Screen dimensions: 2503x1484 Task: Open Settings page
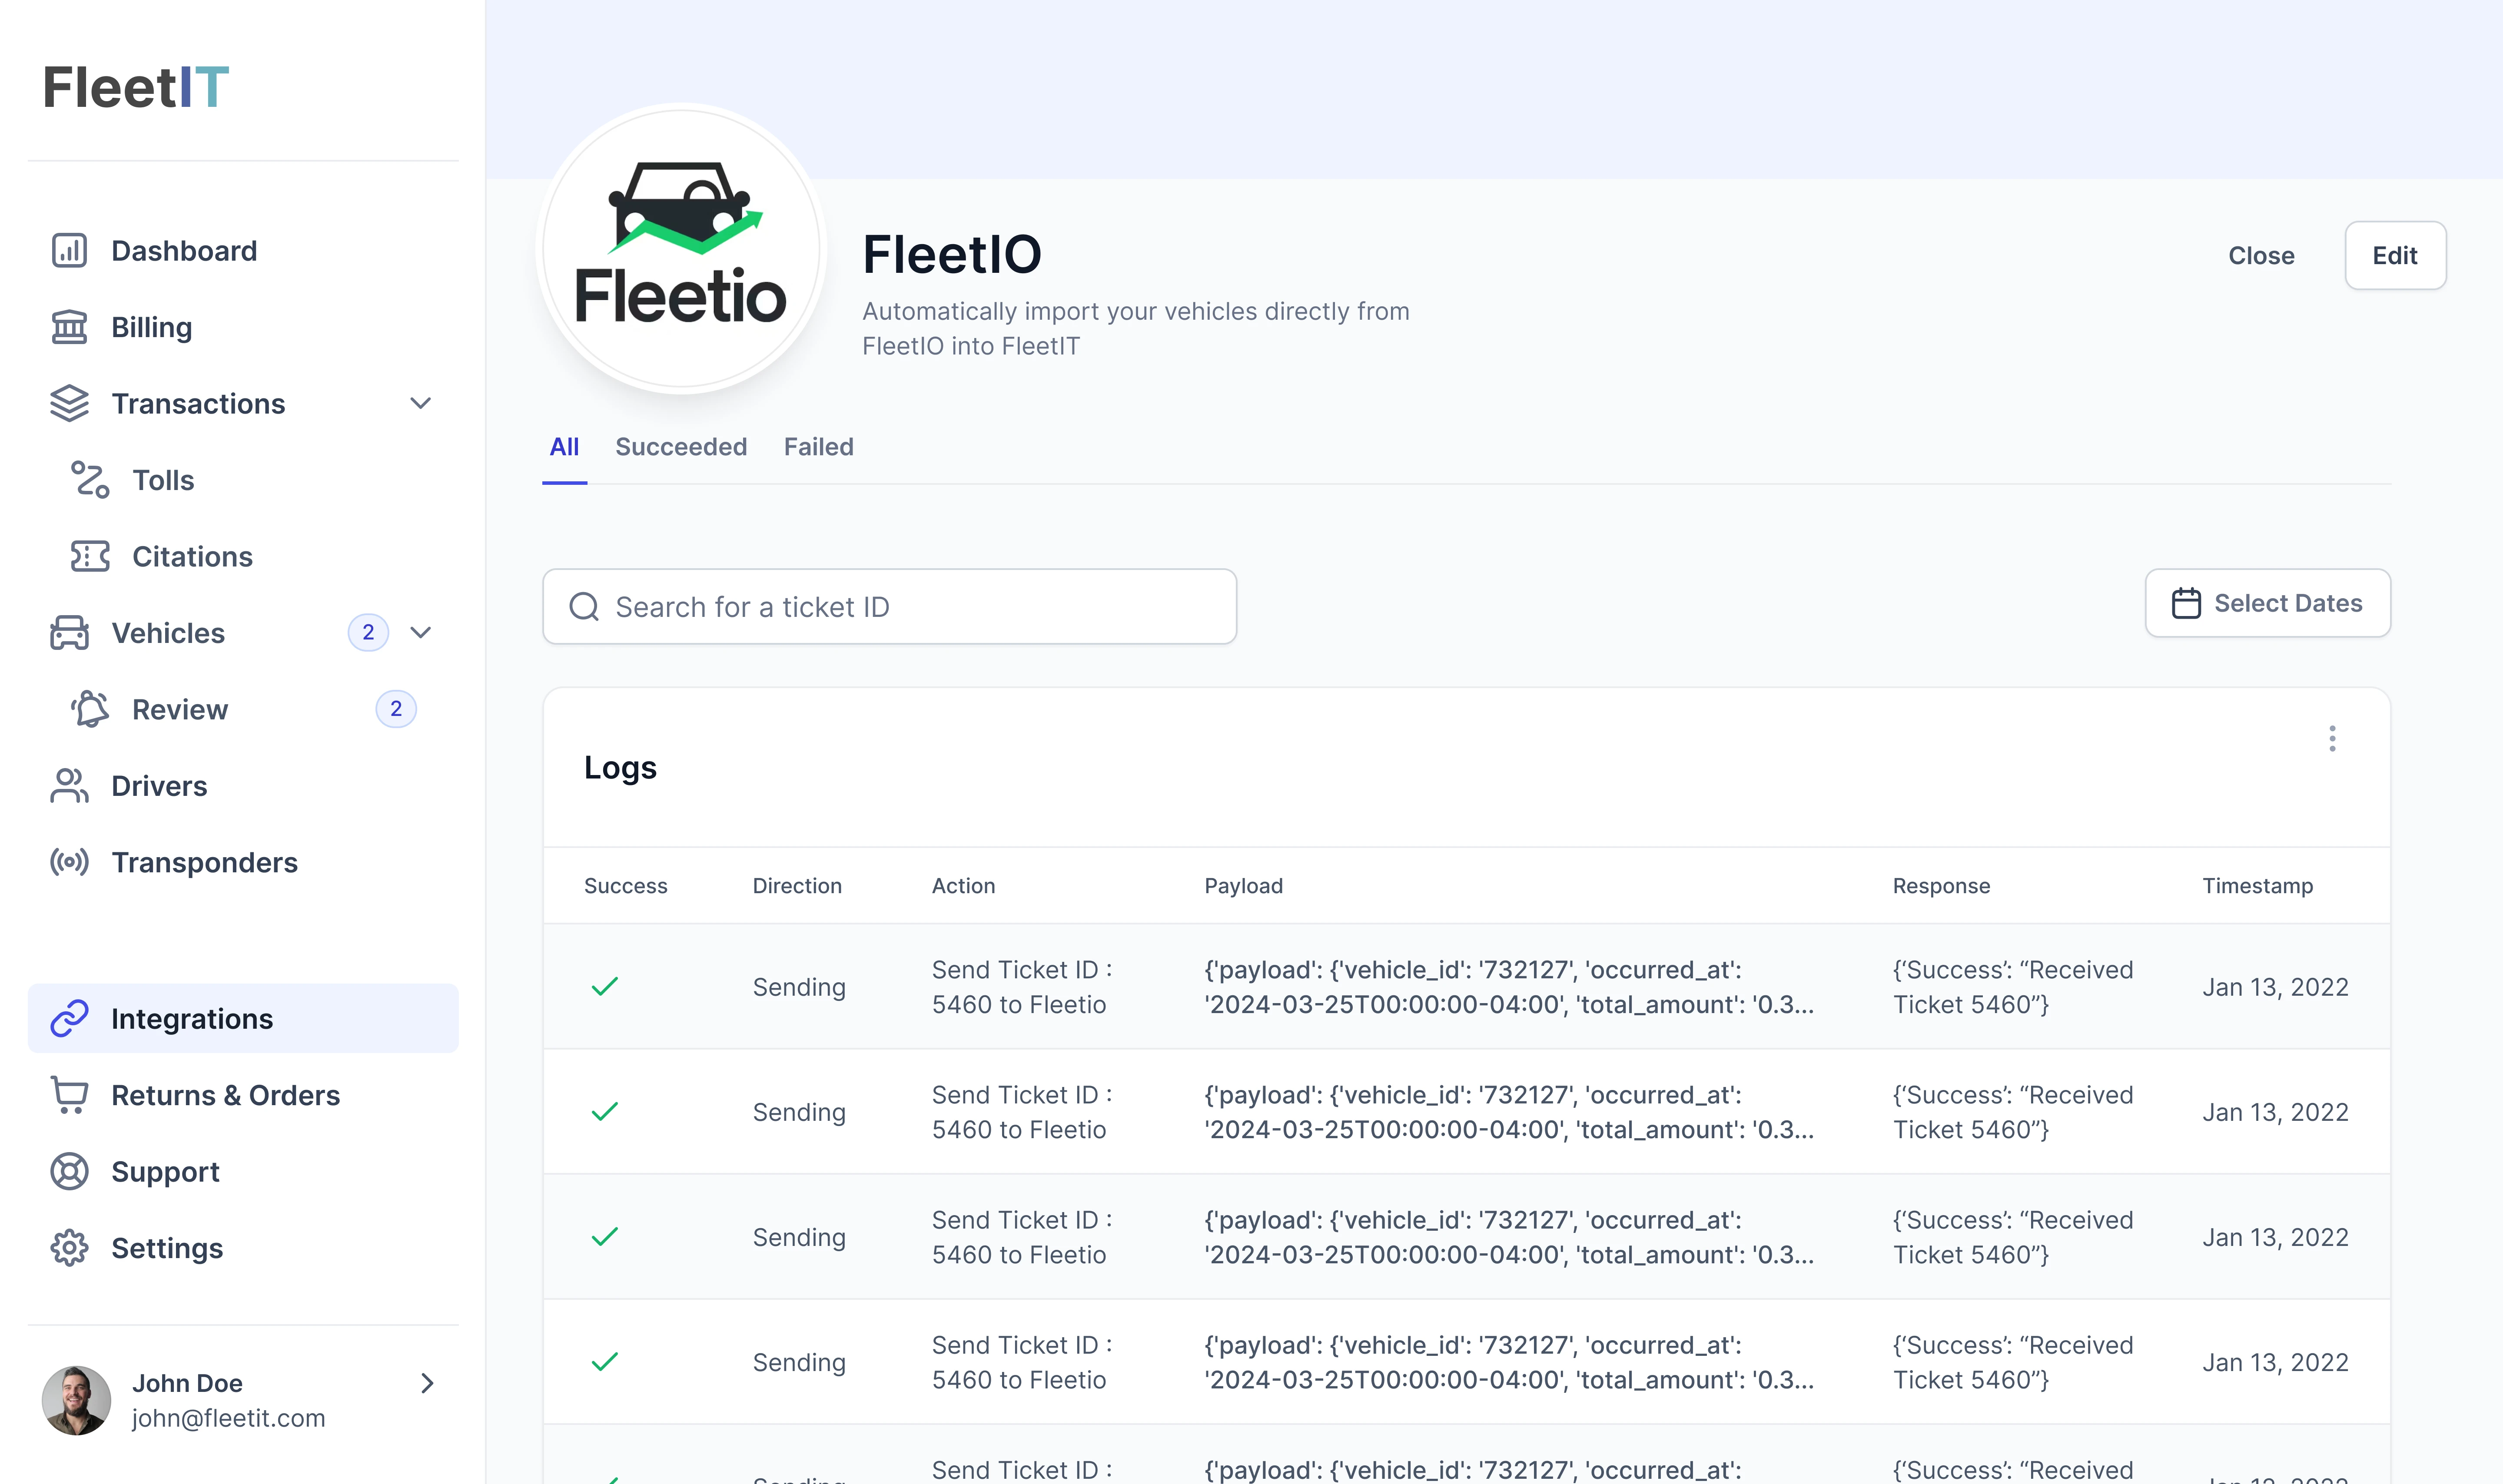coord(243,1248)
